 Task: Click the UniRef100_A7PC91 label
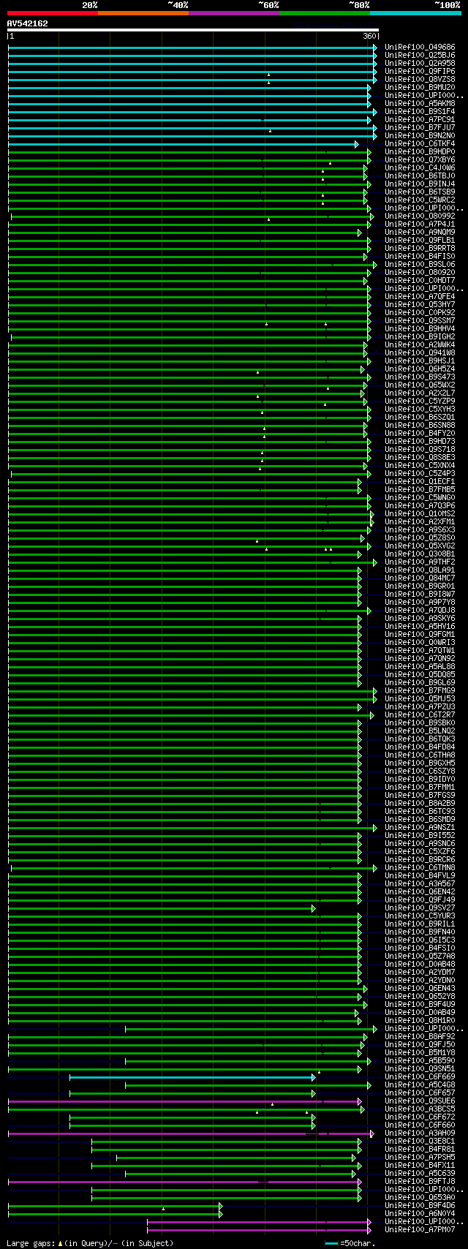(x=420, y=120)
